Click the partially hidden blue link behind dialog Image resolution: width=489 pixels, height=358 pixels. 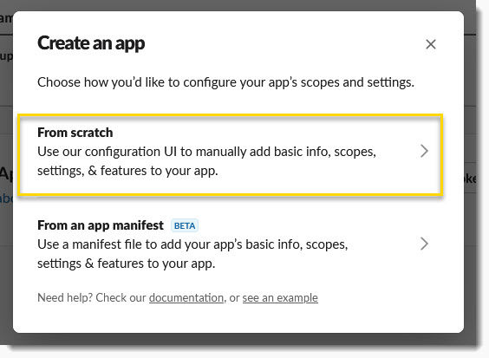pyautogui.click(x=6, y=199)
